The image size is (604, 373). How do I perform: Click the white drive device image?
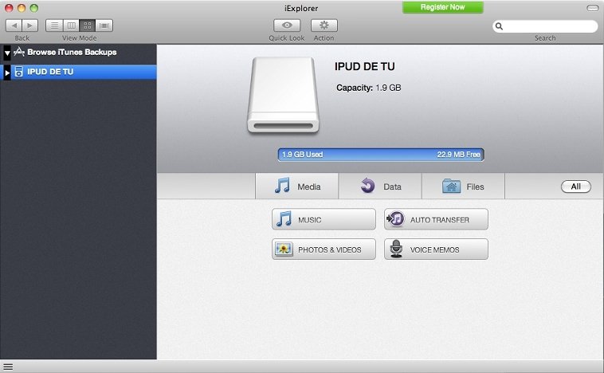tap(283, 95)
